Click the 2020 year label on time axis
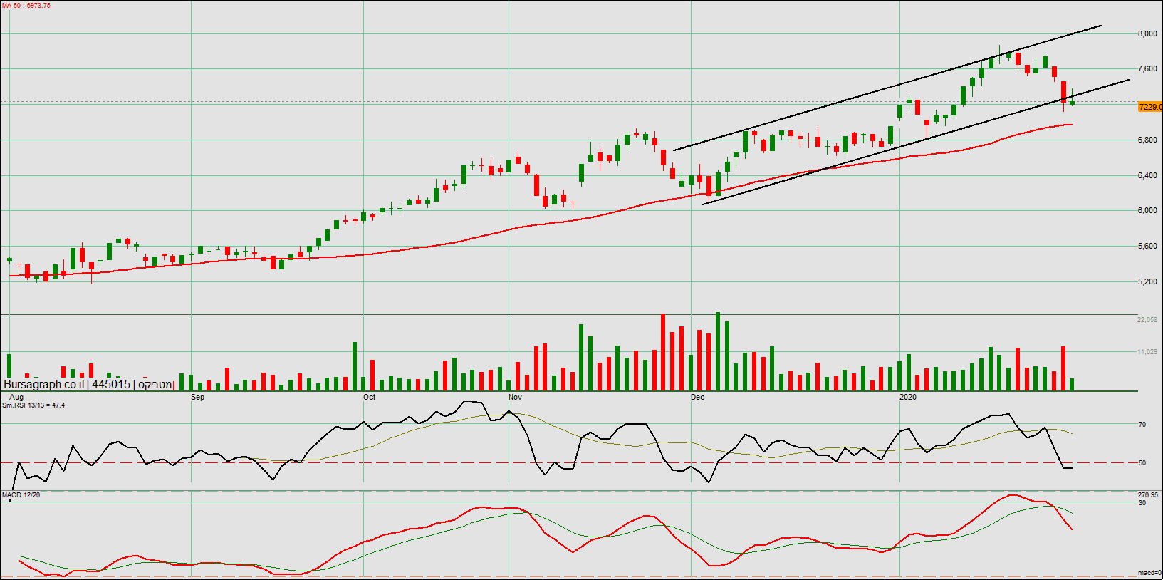 pos(908,398)
